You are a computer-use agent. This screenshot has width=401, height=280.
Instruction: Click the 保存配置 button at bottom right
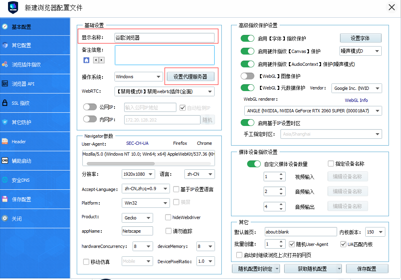pos(367,269)
